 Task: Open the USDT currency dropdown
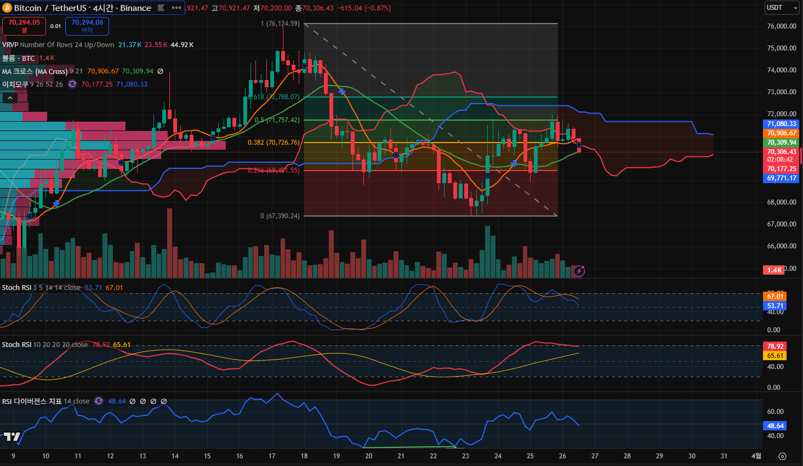click(x=782, y=8)
